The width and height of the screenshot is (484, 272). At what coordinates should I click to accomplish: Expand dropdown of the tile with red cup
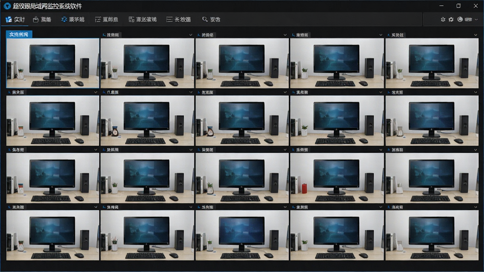[380, 150]
